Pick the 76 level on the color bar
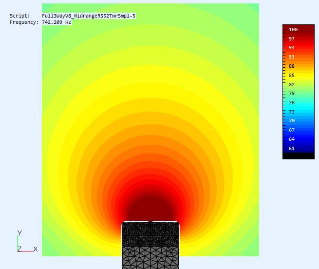 [x=292, y=102]
